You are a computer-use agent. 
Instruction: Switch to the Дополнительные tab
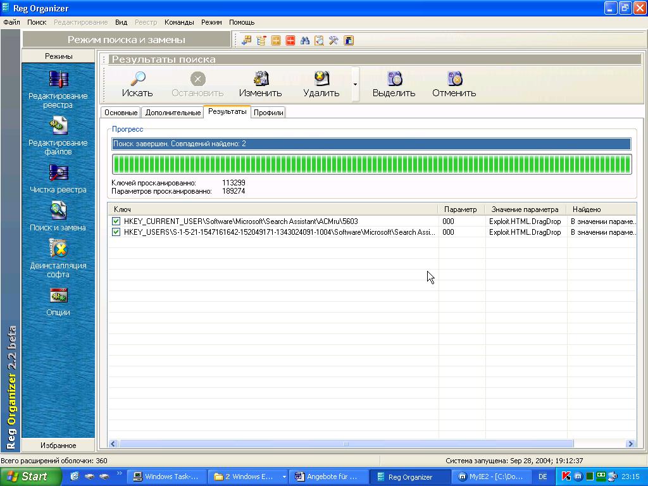[173, 113]
